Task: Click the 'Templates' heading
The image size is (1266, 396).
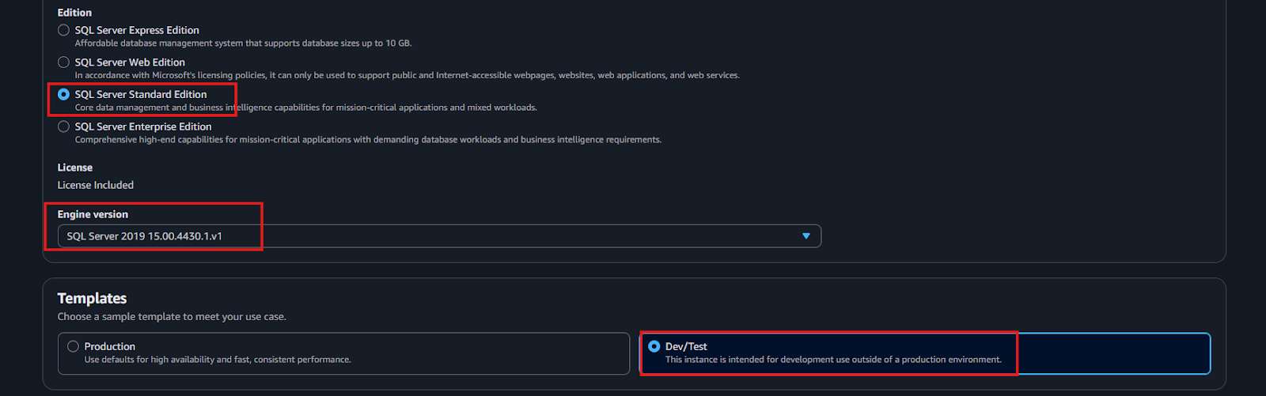Action: point(92,298)
